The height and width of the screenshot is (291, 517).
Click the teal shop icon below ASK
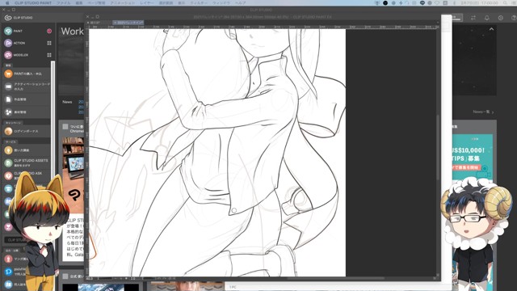point(8,188)
